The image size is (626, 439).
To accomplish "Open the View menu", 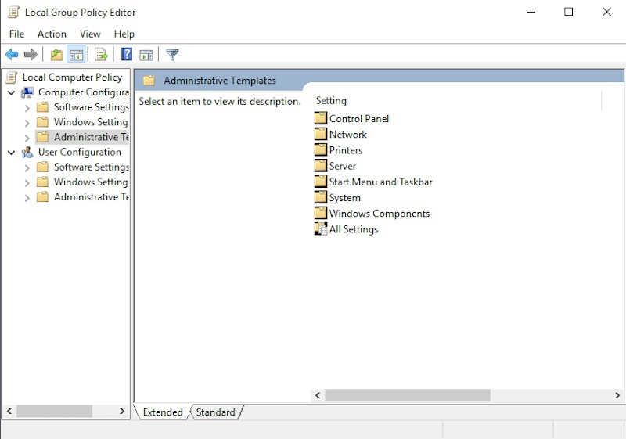I will point(90,34).
